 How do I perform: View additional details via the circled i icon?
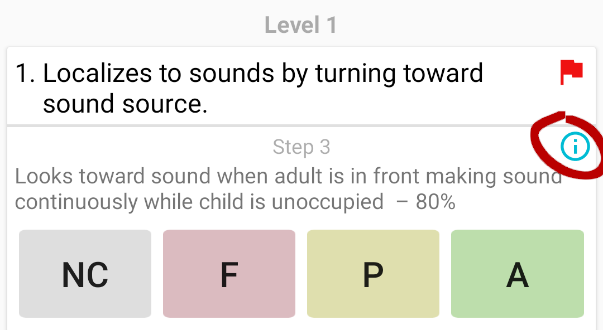point(575,145)
